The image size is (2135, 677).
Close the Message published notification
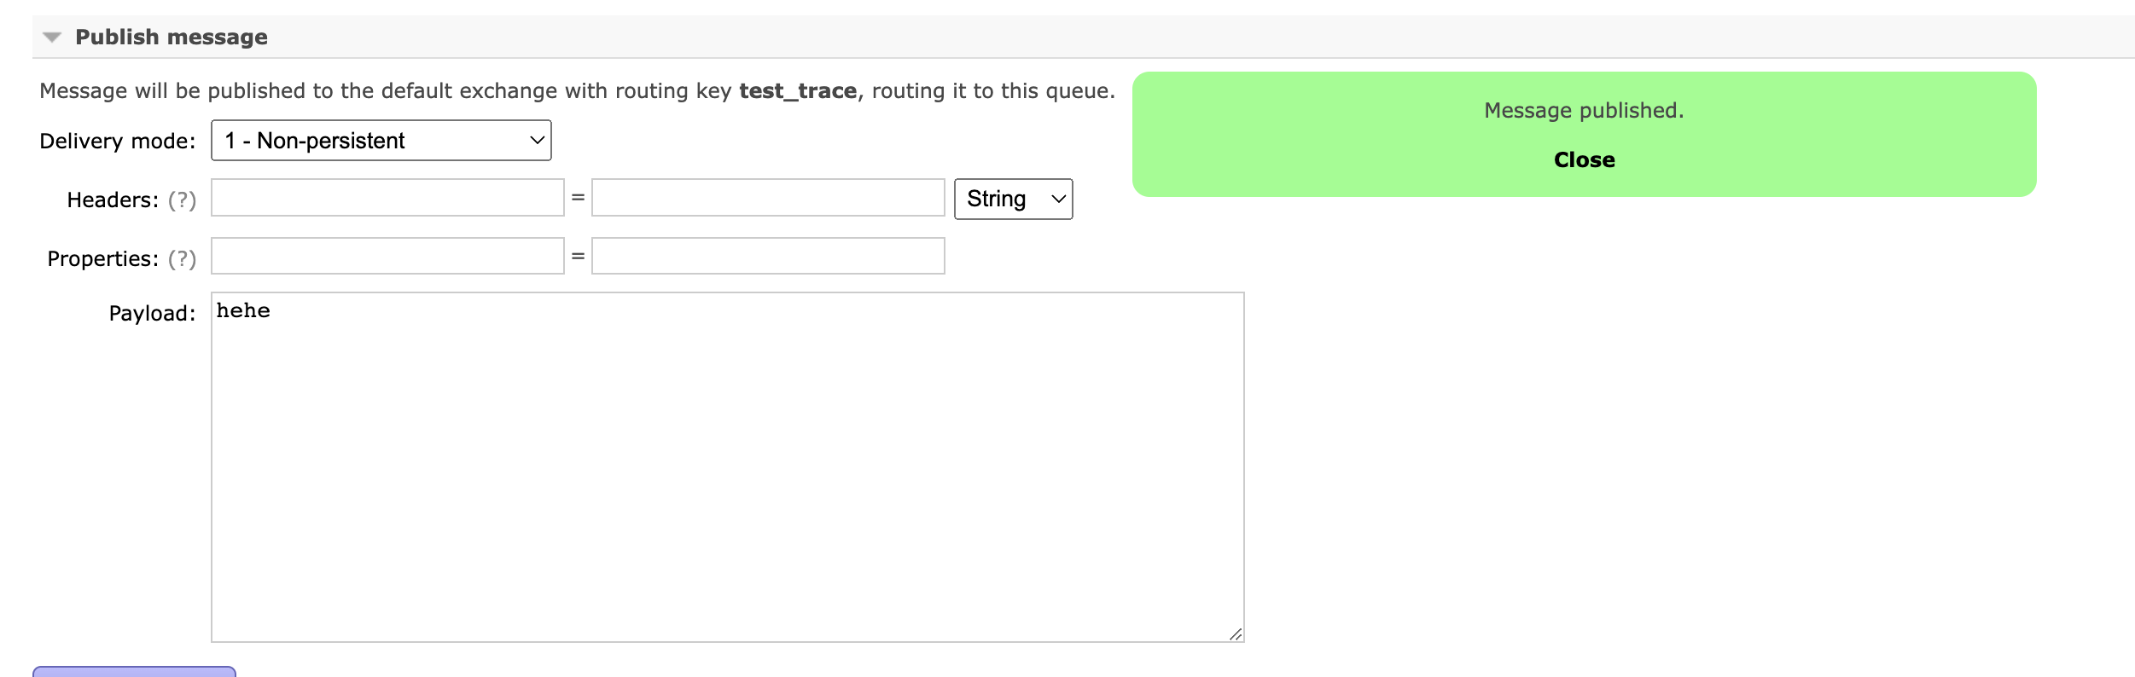tap(1584, 160)
